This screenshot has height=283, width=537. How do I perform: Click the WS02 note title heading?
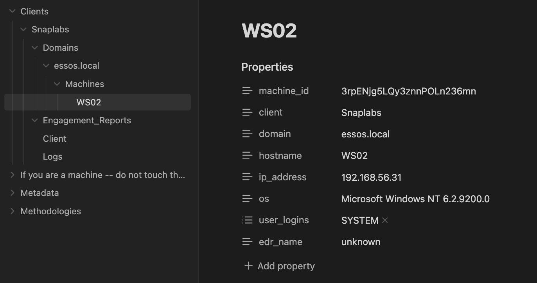[269, 31]
